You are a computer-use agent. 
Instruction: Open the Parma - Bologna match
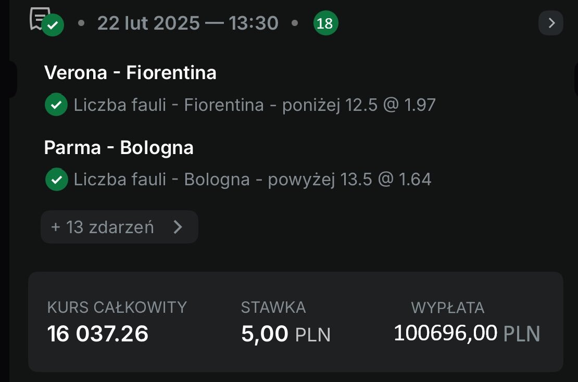(x=119, y=148)
